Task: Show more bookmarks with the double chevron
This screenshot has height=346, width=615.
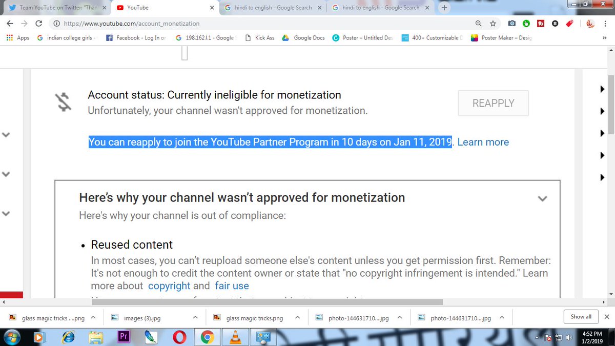Action: [x=604, y=37]
